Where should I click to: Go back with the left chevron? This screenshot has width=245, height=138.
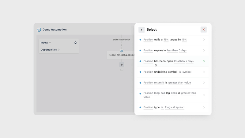pyautogui.click(x=141, y=29)
